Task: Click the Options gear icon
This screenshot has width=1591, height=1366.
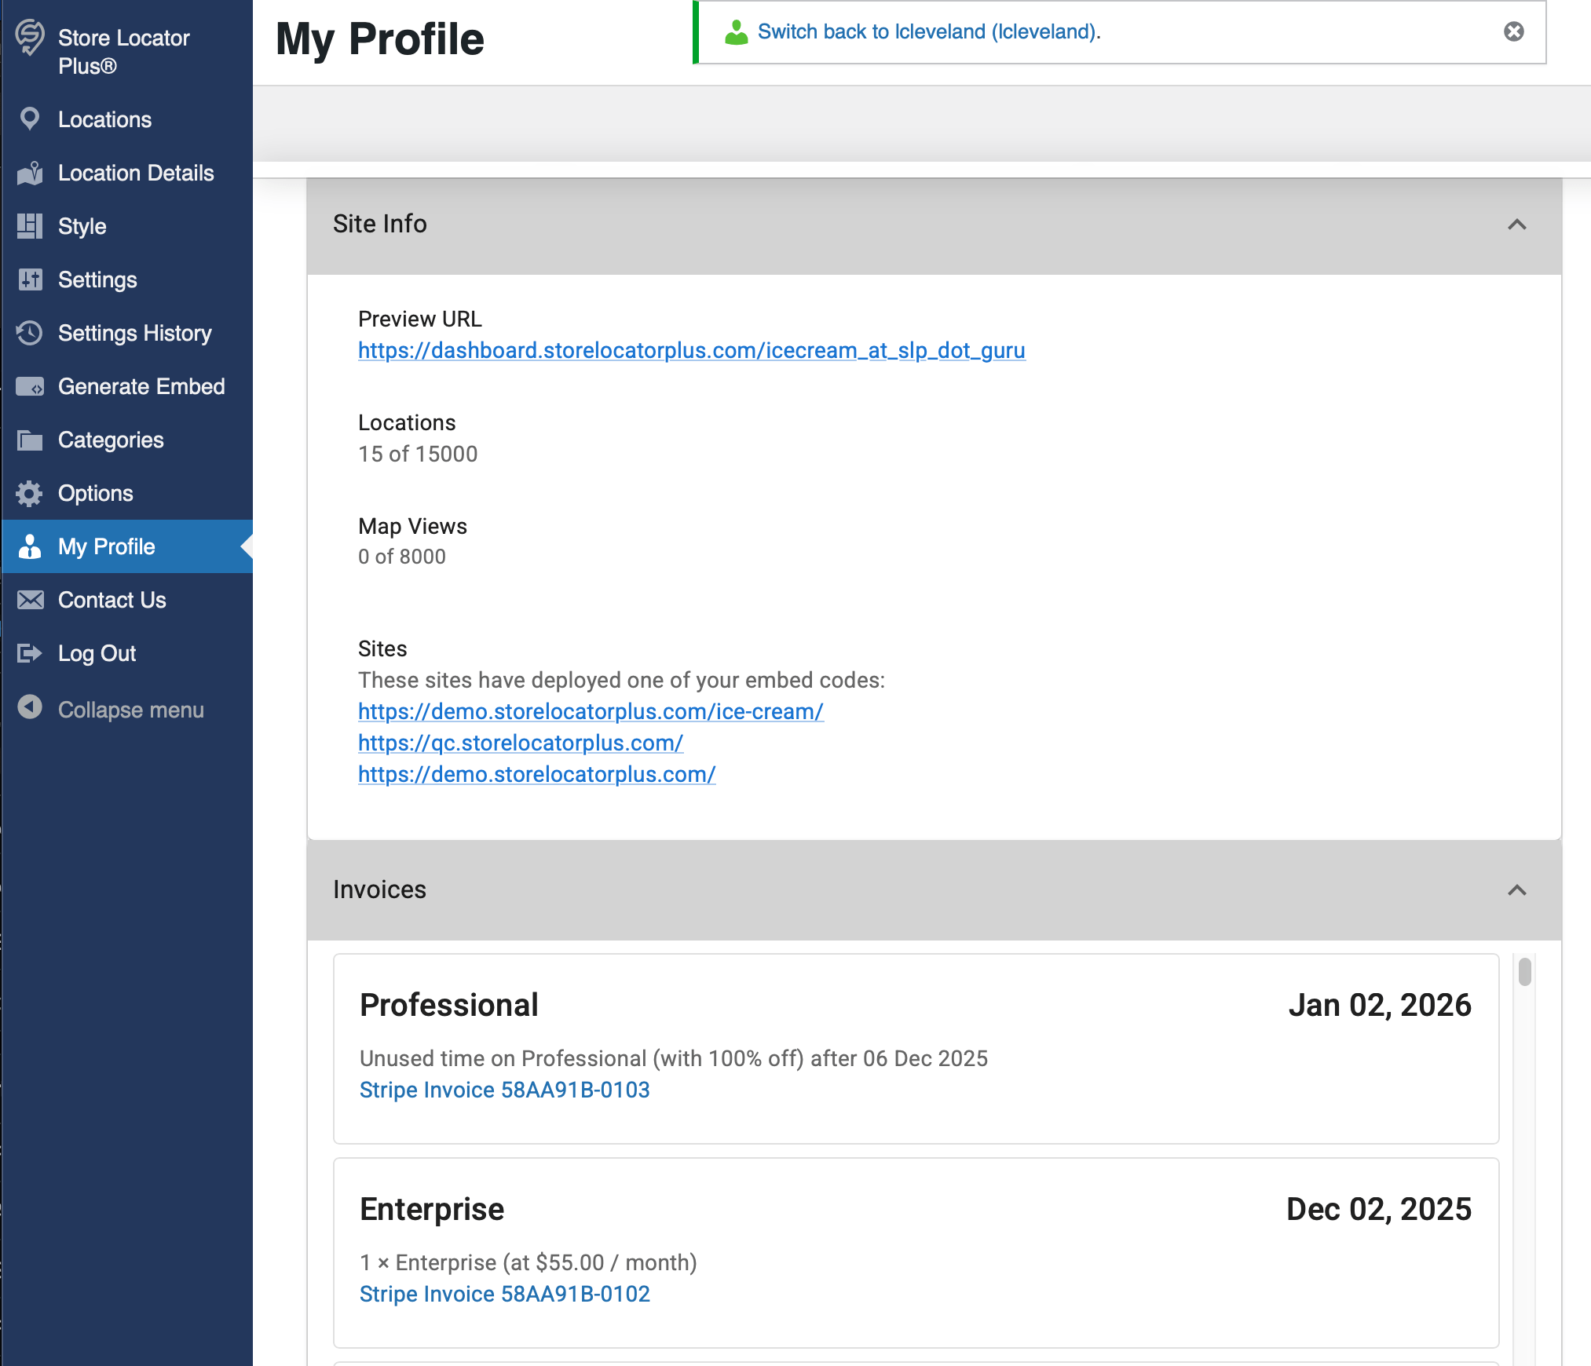Action: pos(30,493)
